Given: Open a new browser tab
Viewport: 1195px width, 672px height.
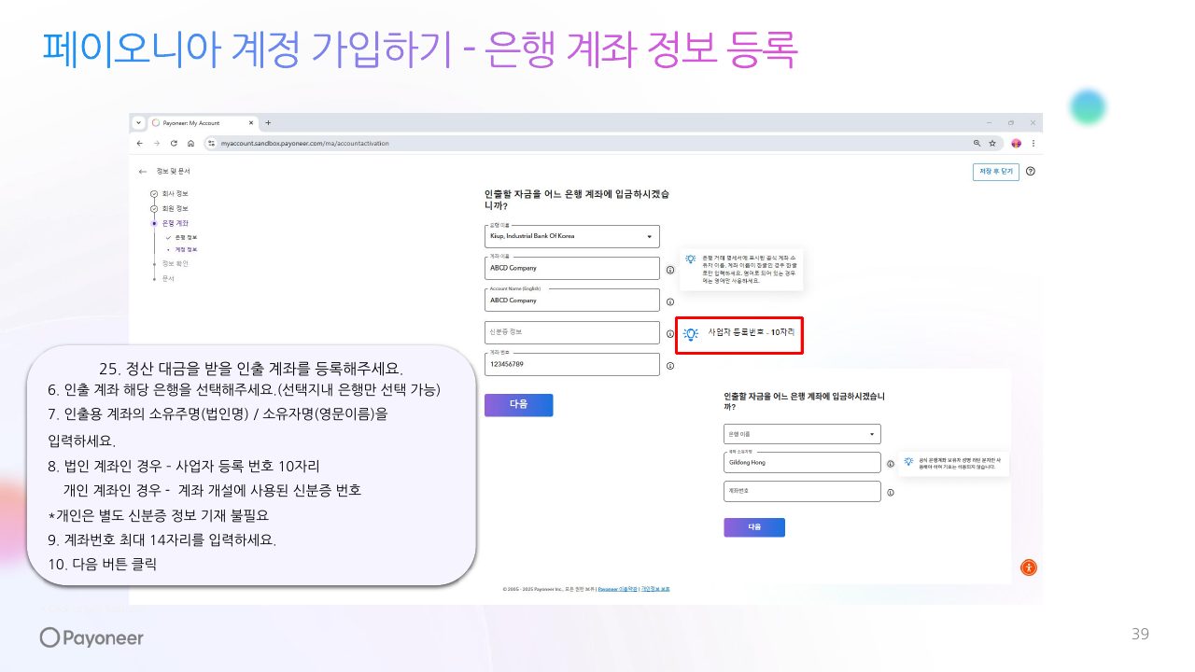Looking at the screenshot, I should coord(268,122).
